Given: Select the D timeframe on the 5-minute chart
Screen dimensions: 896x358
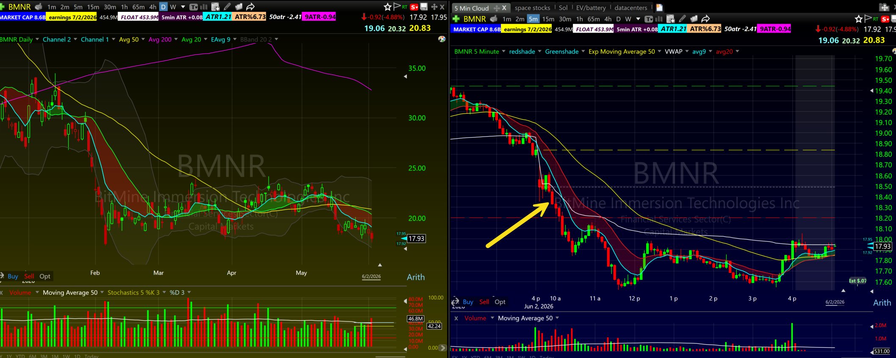Looking at the screenshot, I should (618, 19).
